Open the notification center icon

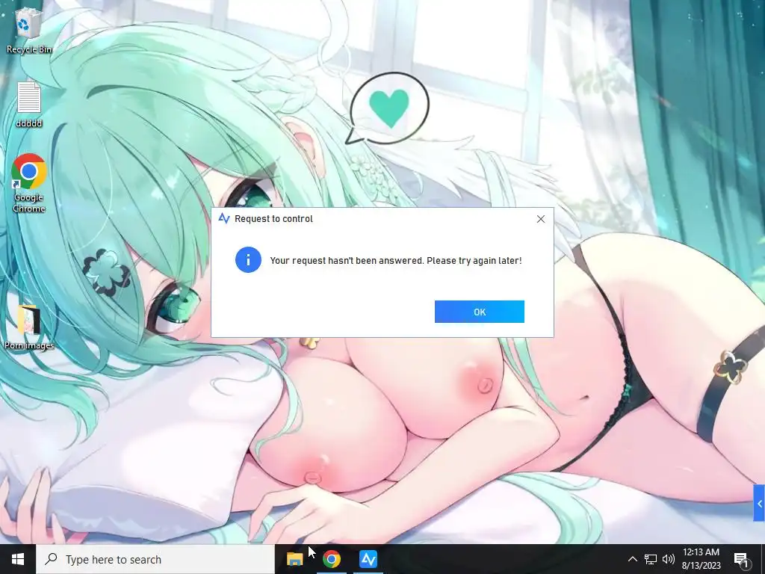pyautogui.click(x=741, y=559)
